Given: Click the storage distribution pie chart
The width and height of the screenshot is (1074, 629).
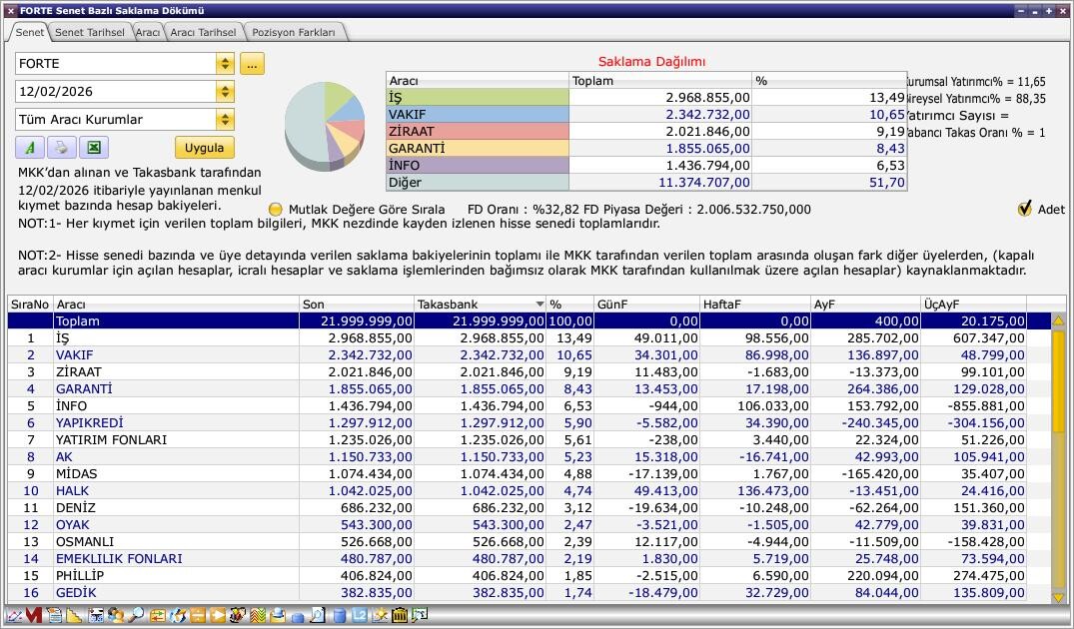Looking at the screenshot, I should [324, 125].
